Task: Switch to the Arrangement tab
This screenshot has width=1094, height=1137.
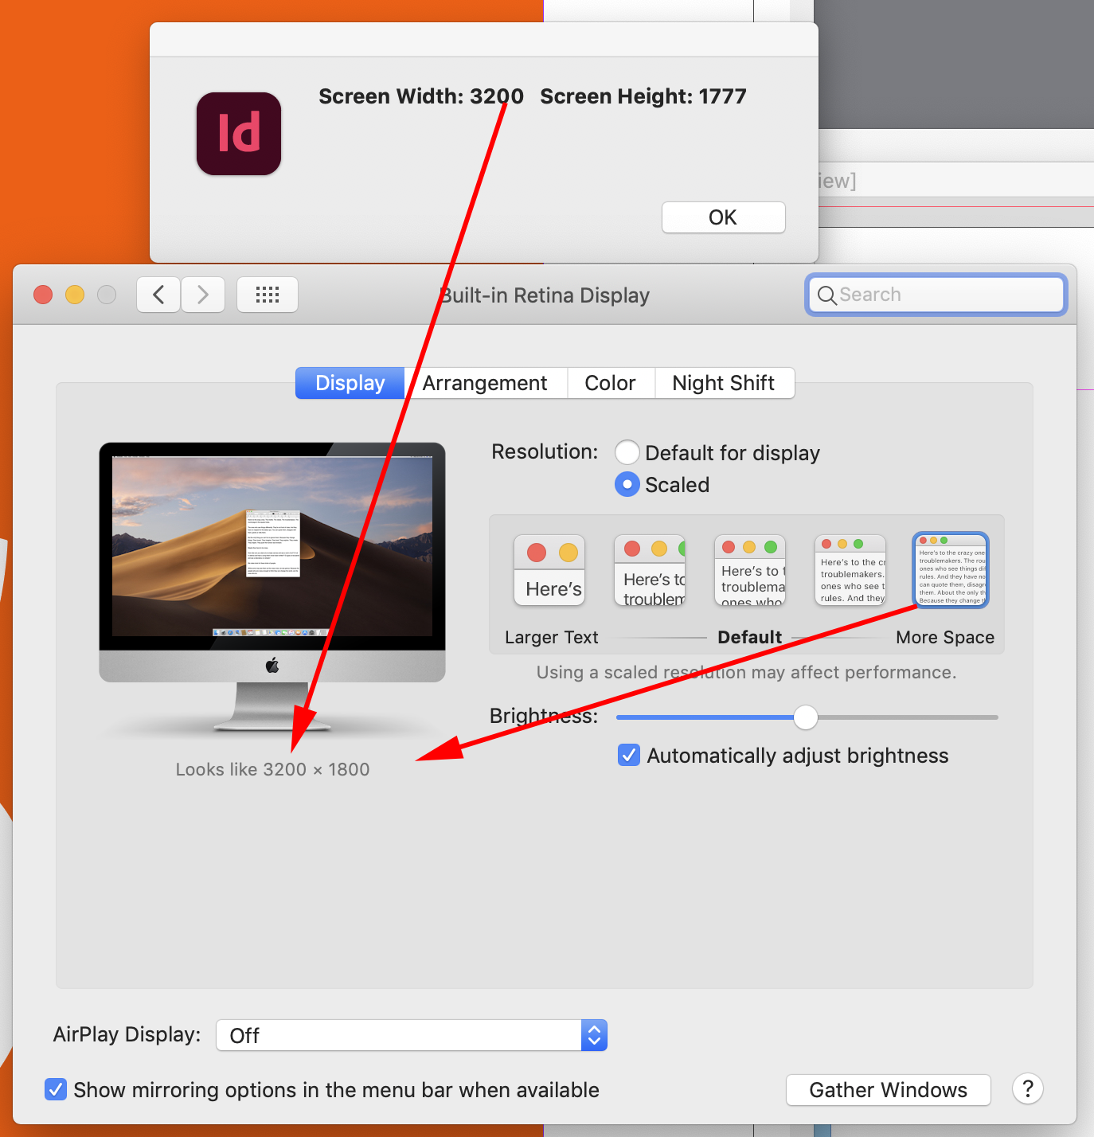Action: pyautogui.click(x=486, y=383)
